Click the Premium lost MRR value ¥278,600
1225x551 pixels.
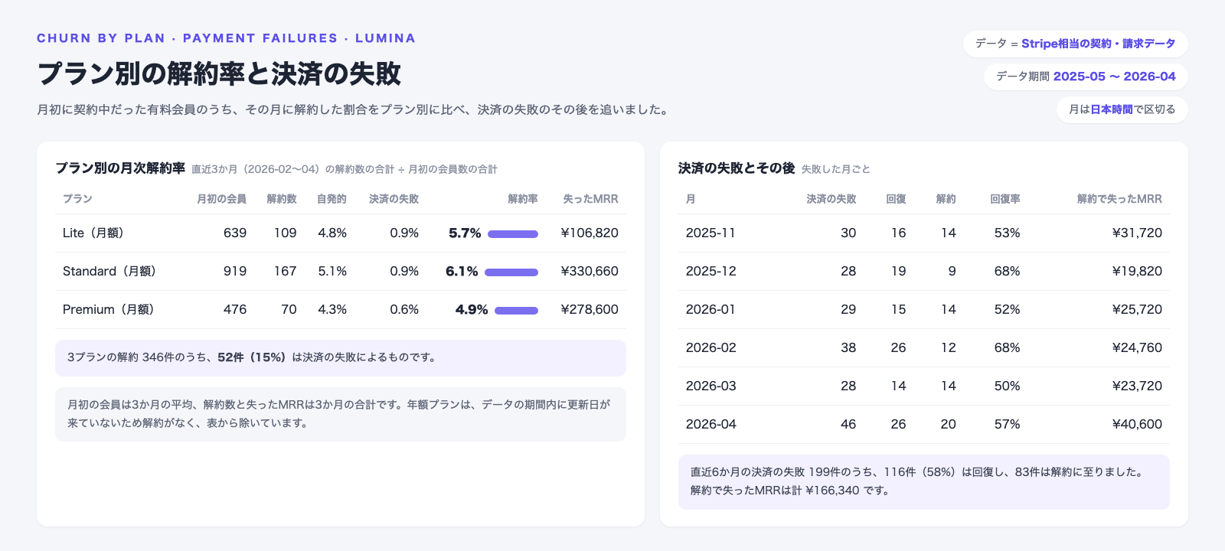pyautogui.click(x=590, y=310)
